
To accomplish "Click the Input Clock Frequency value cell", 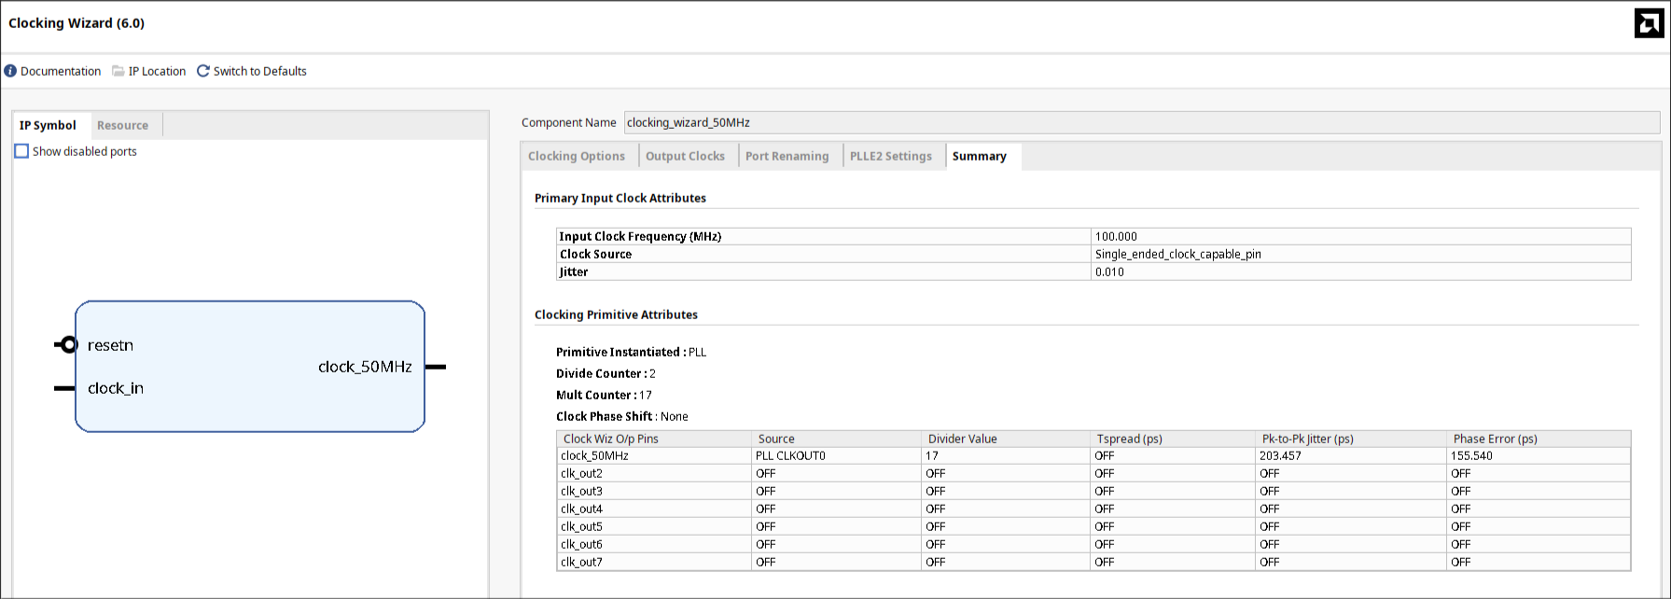I will [1359, 237].
